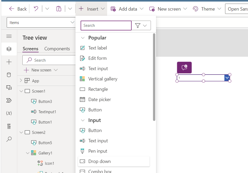The width and height of the screenshot is (248, 173).
Task: Switch to the Screens tab
Action: point(31,49)
